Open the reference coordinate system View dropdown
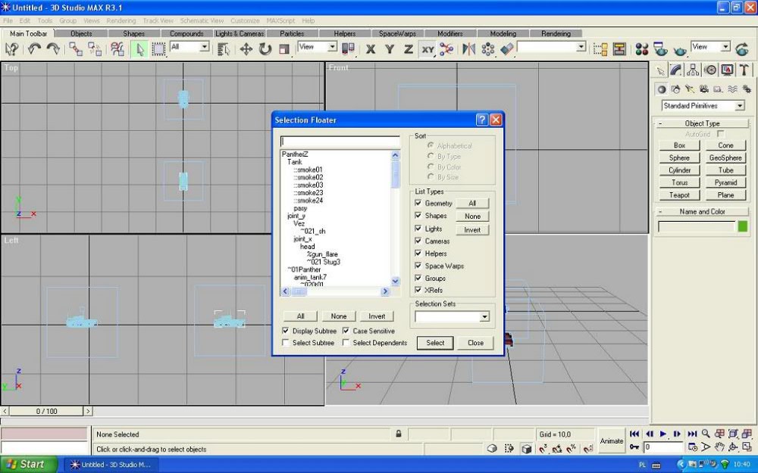This screenshot has height=473, width=758. (x=332, y=47)
